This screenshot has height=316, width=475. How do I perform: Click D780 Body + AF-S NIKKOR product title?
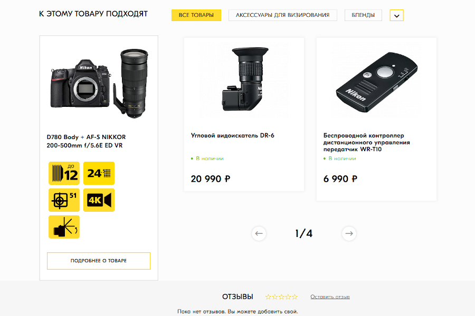pyautogui.click(x=87, y=141)
